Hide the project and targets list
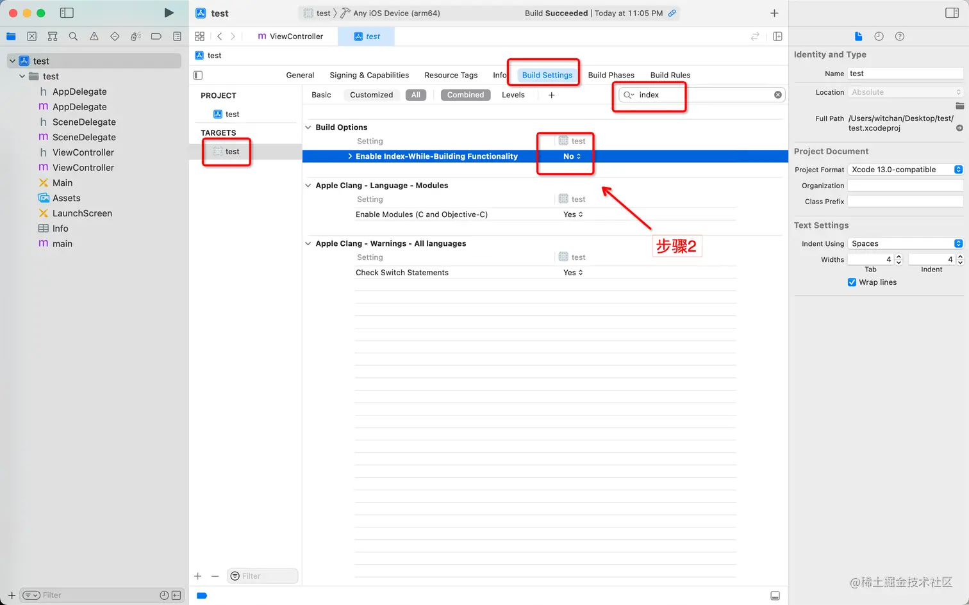 tap(198, 75)
